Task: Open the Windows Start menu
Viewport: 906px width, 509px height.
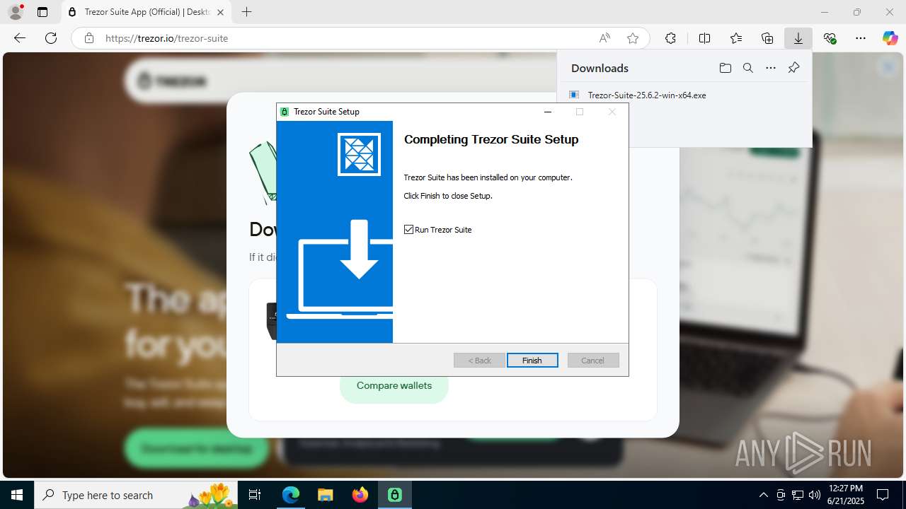Action: click(x=17, y=495)
